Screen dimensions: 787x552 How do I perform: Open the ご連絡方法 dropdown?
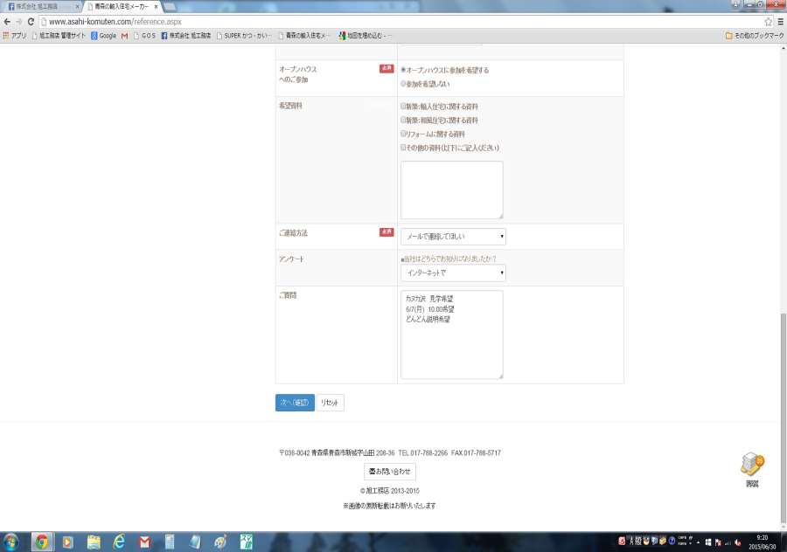[x=453, y=237]
